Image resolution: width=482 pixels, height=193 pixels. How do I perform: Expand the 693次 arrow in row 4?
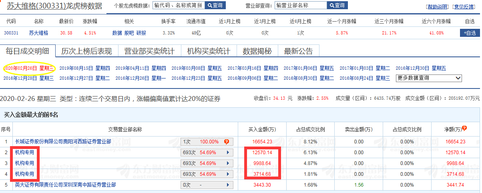coord(228,174)
